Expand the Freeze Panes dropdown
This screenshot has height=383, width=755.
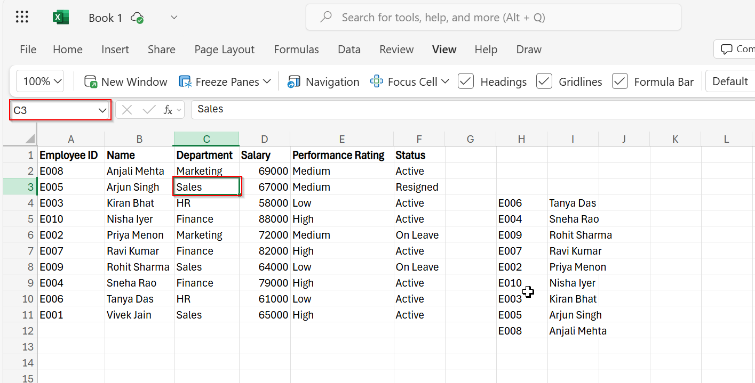pyautogui.click(x=266, y=81)
